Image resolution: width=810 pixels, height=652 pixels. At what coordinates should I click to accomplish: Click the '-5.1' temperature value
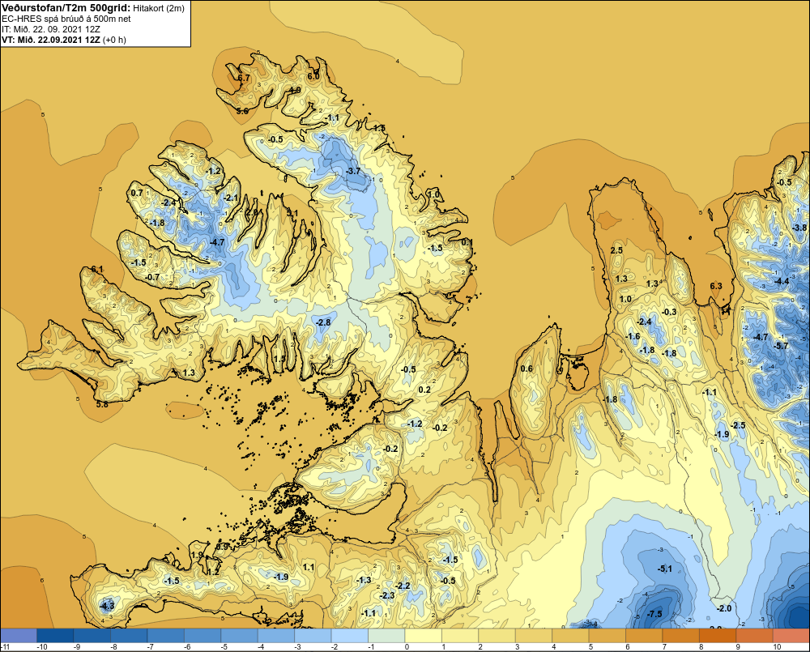665,569
